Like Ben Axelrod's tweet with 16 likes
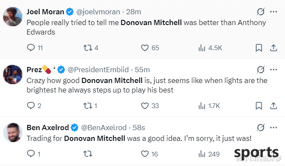The width and height of the screenshot is (285, 166). pos(145,154)
